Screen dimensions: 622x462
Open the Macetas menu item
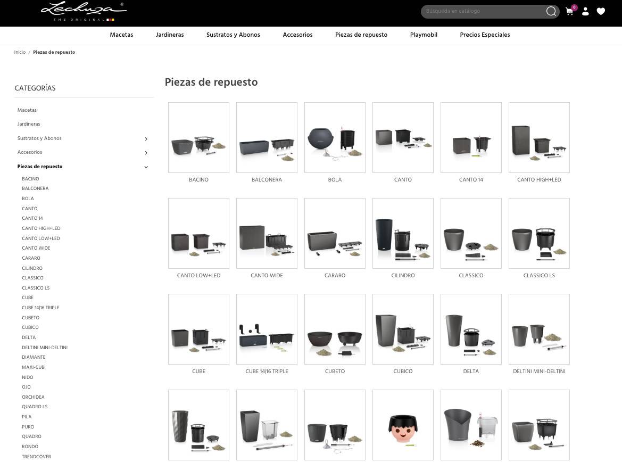tap(121, 35)
